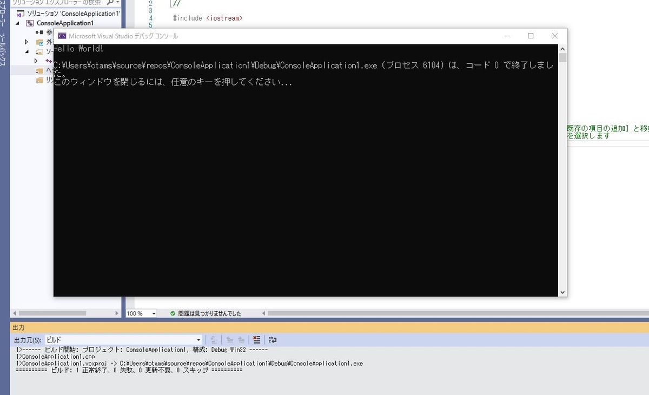
Task: Expand the ConsoleApplication1.cpp tree node
Action: click(x=36, y=61)
